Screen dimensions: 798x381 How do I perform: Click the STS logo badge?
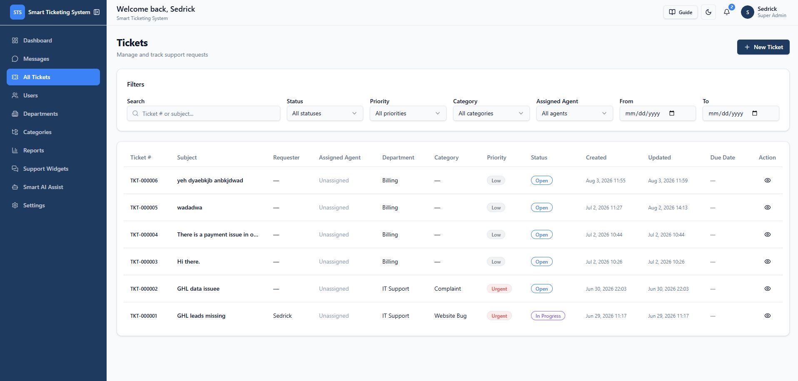pos(17,12)
